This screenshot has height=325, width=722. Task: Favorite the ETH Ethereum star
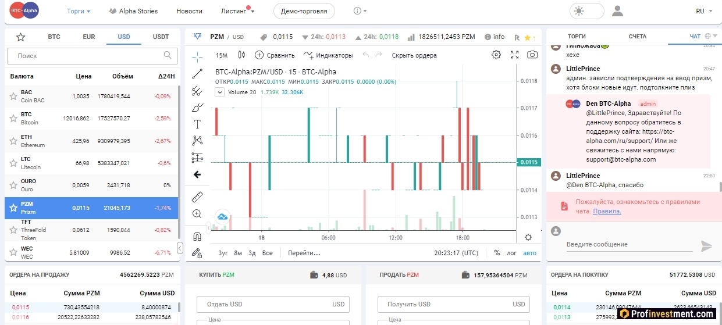(13, 141)
